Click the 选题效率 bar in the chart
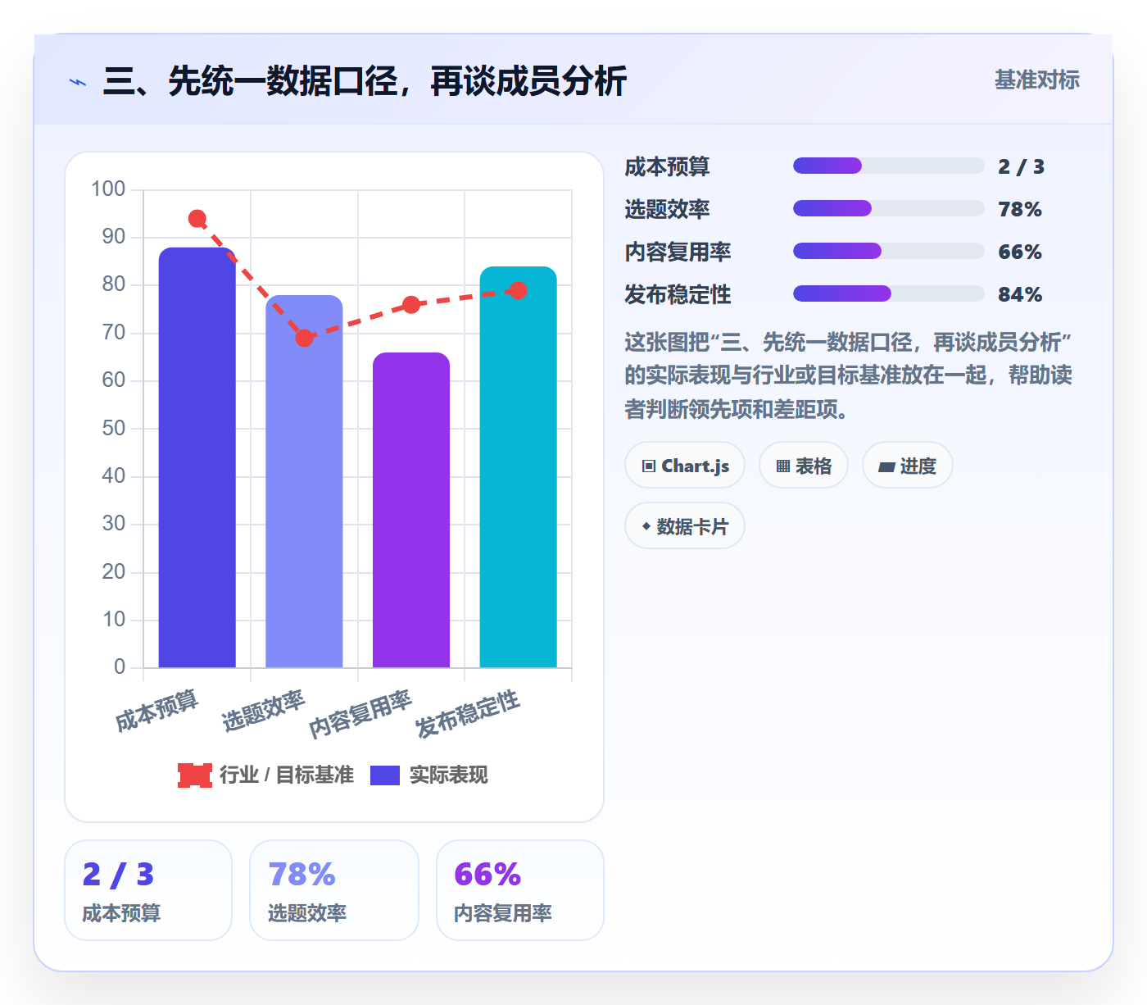This screenshot has height=1005, width=1147. point(304,481)
